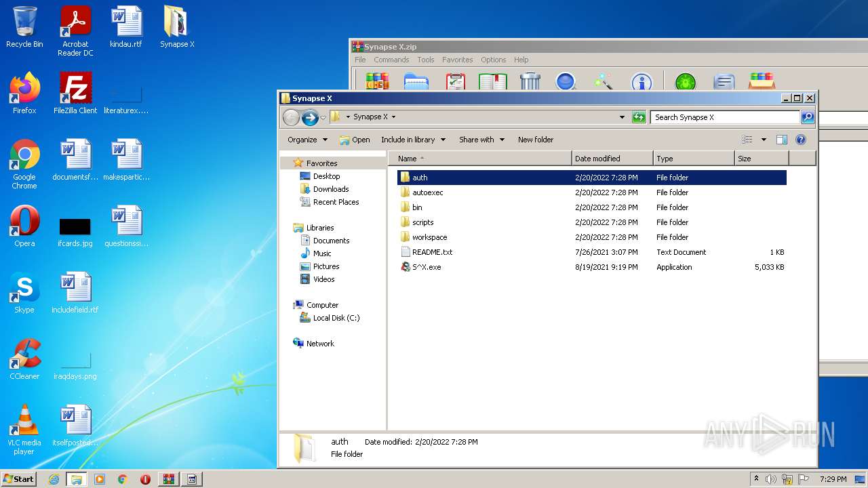Open the view options dropdown arrow
868x488 pixels.
pyautogui.click(x=764, y=140)
